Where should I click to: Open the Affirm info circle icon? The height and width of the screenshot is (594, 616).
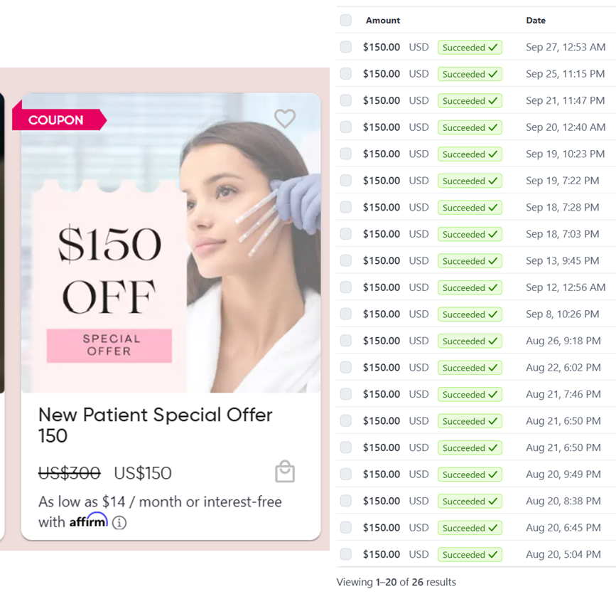(119, 523)
